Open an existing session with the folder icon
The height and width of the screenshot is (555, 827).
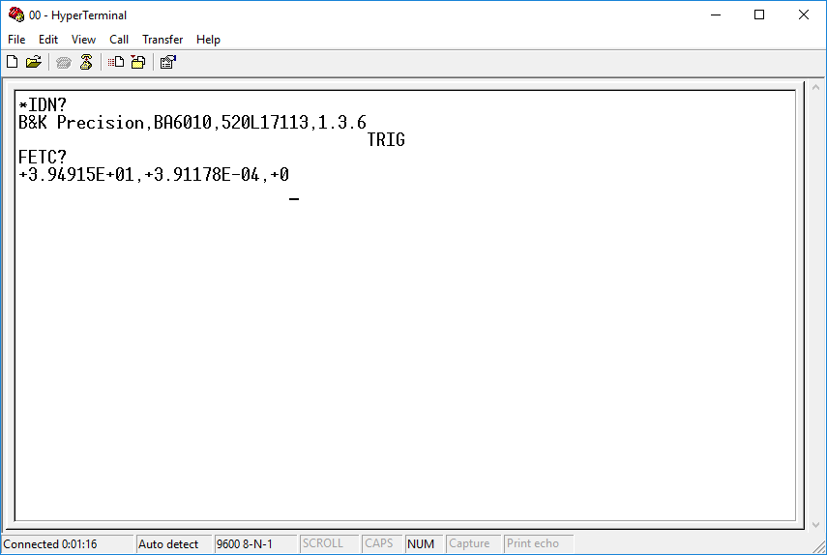tap(33, 62)
